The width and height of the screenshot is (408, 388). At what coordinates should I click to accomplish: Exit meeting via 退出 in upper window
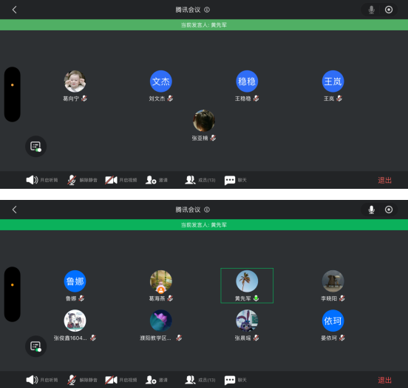tap(384, 180)
